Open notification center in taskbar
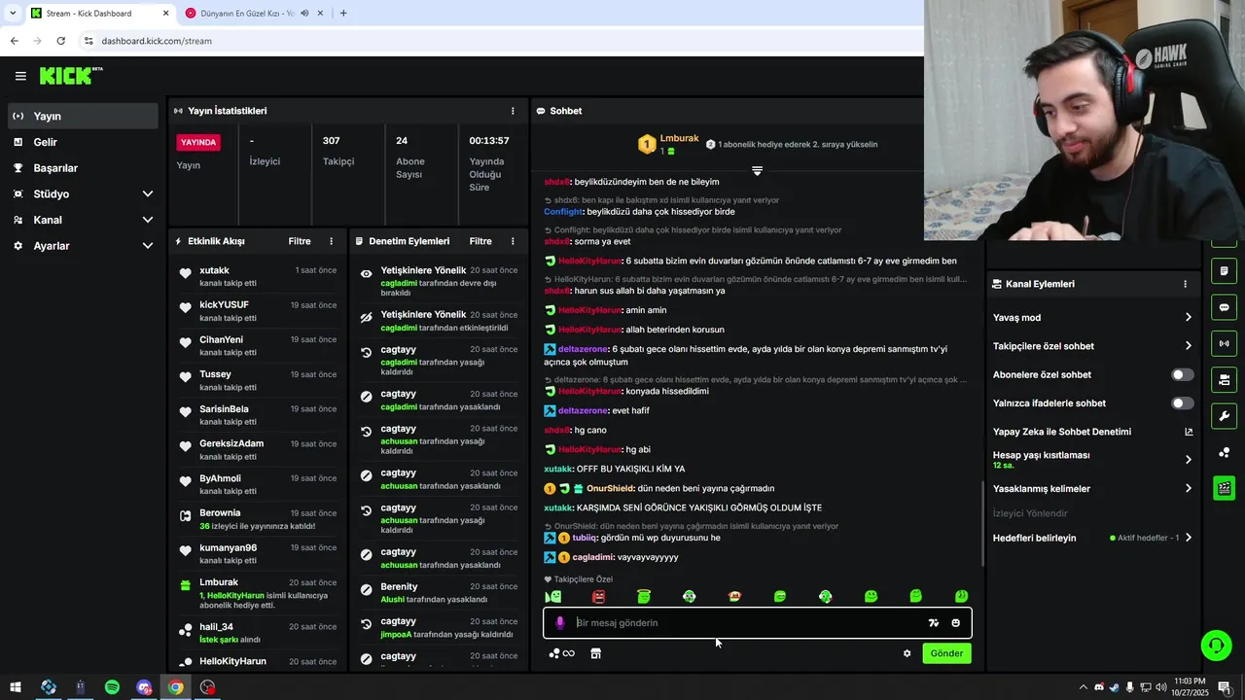The image size is (1245, 700). [1224, 687]
